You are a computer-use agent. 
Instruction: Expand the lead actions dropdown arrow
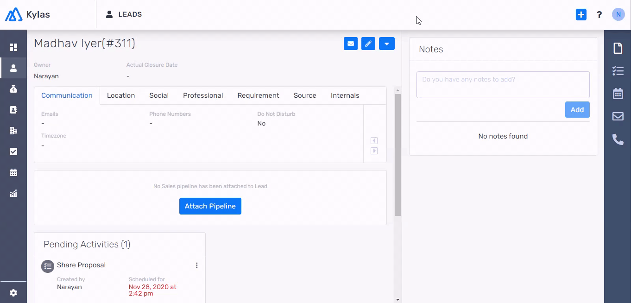(x=387, y=44)
